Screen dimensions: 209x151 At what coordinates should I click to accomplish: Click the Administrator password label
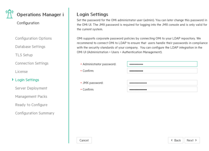tap(99, 64)
